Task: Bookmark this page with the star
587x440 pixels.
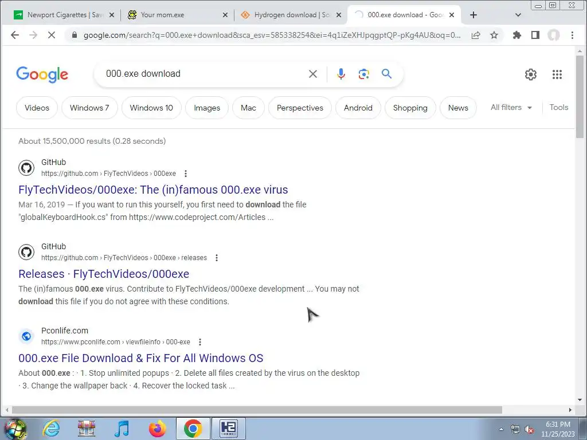Action: [x=494, y=35]
